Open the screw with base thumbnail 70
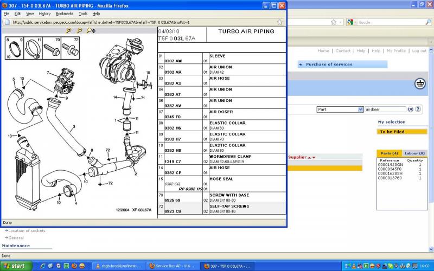This screenshot has height=271, width=434. pos(52,48)
